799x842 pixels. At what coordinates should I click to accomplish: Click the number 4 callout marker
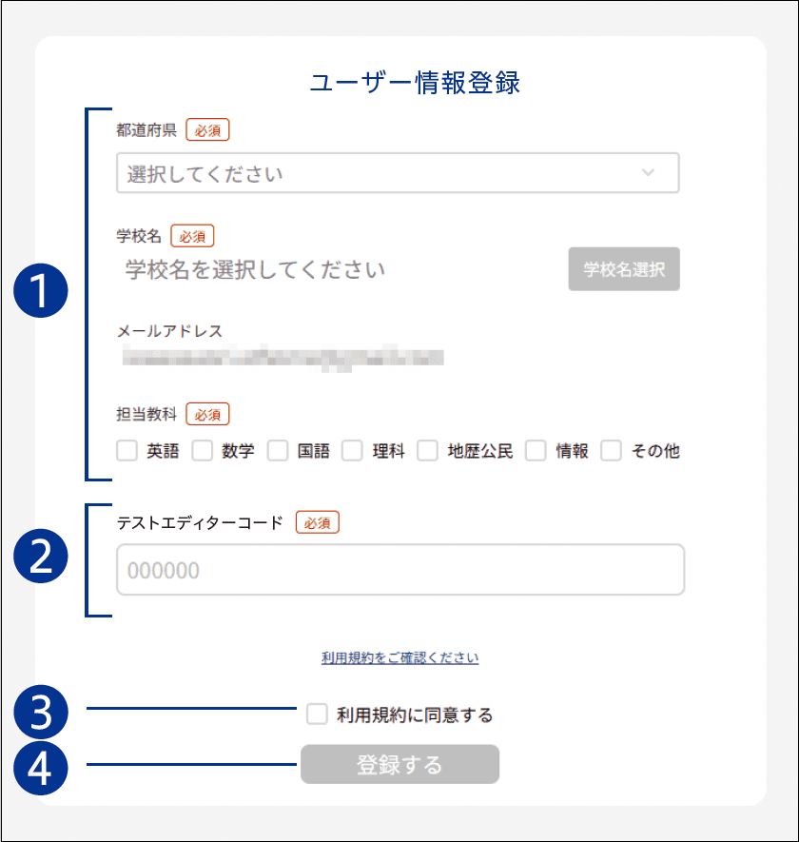coord(41,768)
